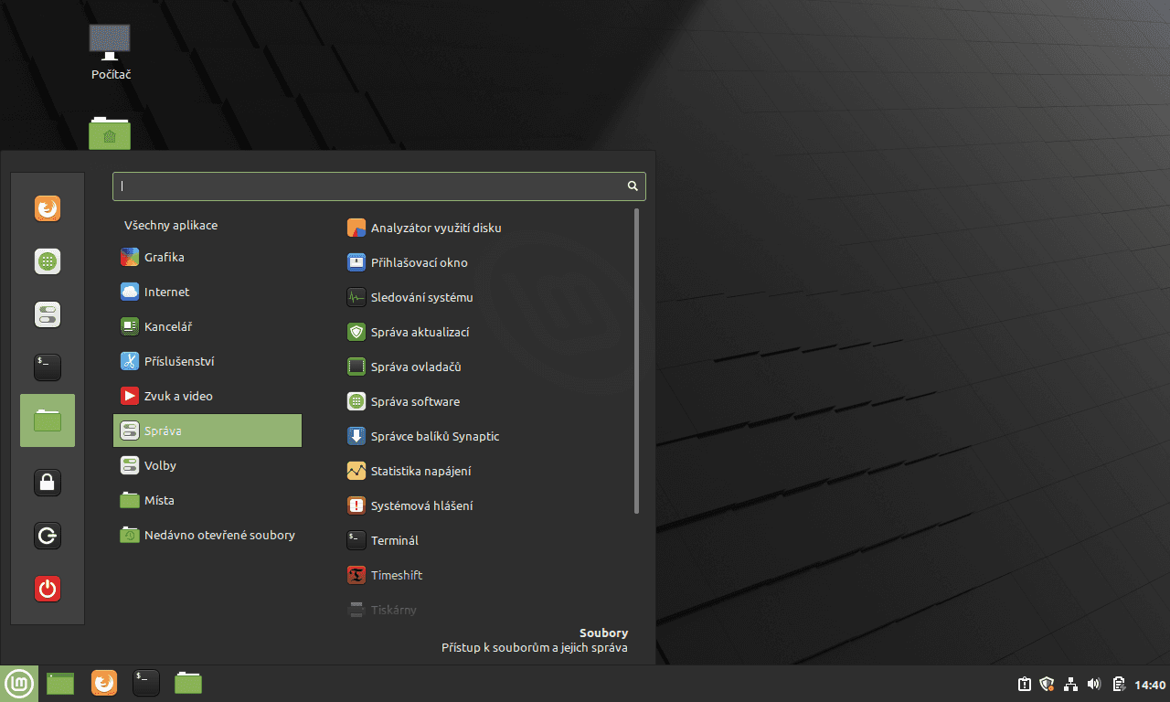Open Správa software

click(413, 401)
